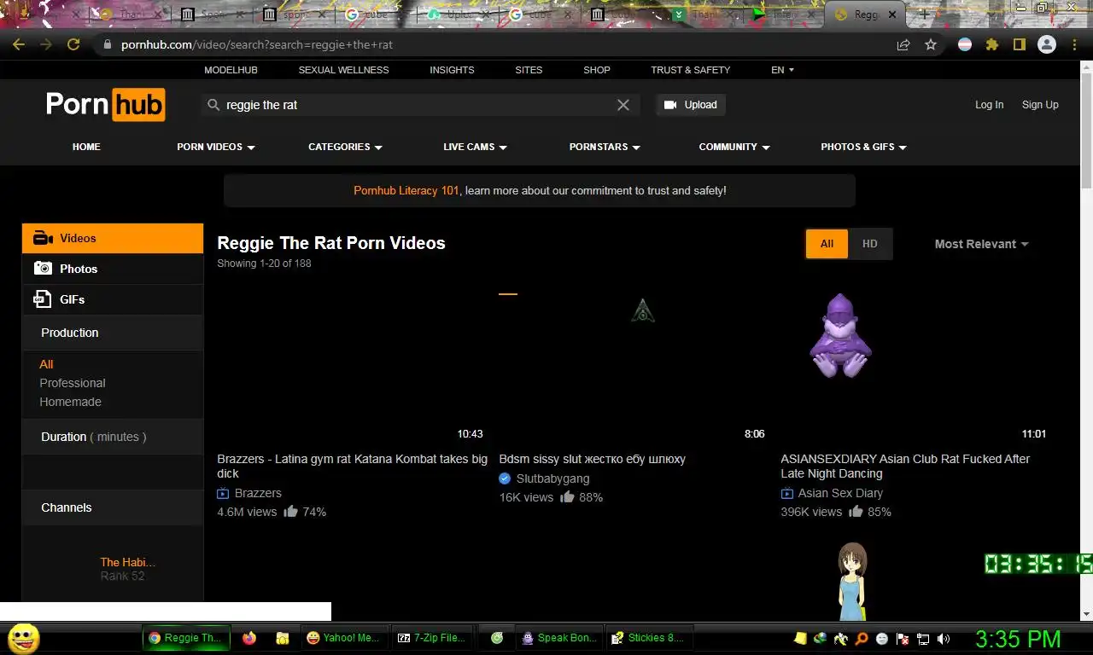Click the browser back arrow
Viewport: 1093px width, 655px height.
(19, 44)
